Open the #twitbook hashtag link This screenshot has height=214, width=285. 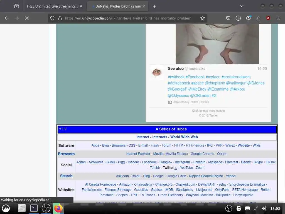[x=176, y=77]
